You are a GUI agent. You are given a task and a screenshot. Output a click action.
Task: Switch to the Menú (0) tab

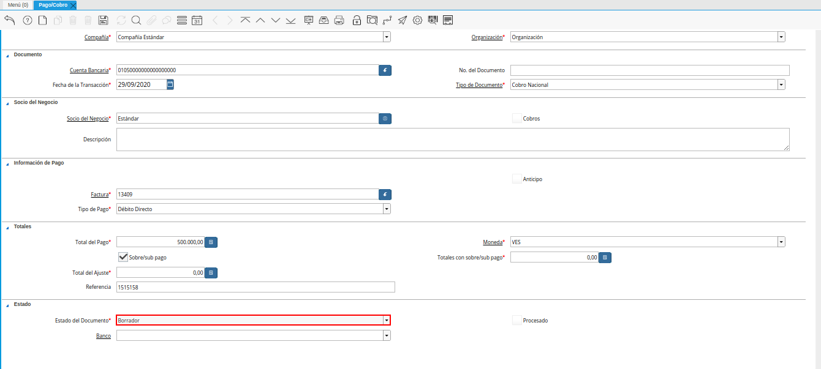pyautogui.click(x=18, y=5)
